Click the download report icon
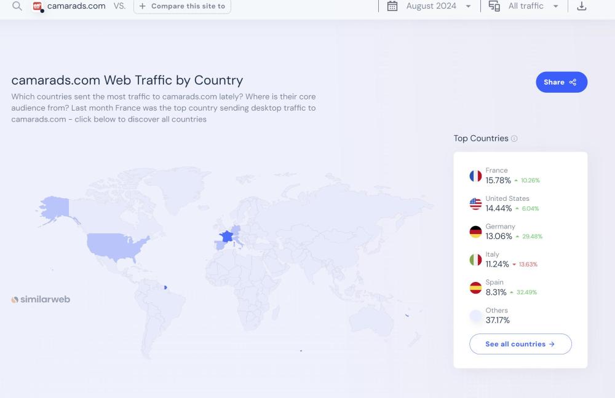The width and height of the screenshot is (615, 398). tap(582, 6)
